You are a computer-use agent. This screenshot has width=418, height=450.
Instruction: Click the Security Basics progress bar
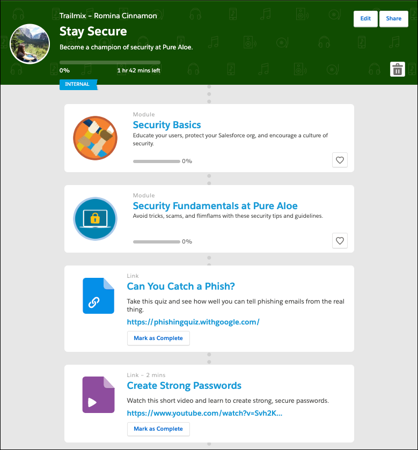pyautogui.click(x=157, y=161)
